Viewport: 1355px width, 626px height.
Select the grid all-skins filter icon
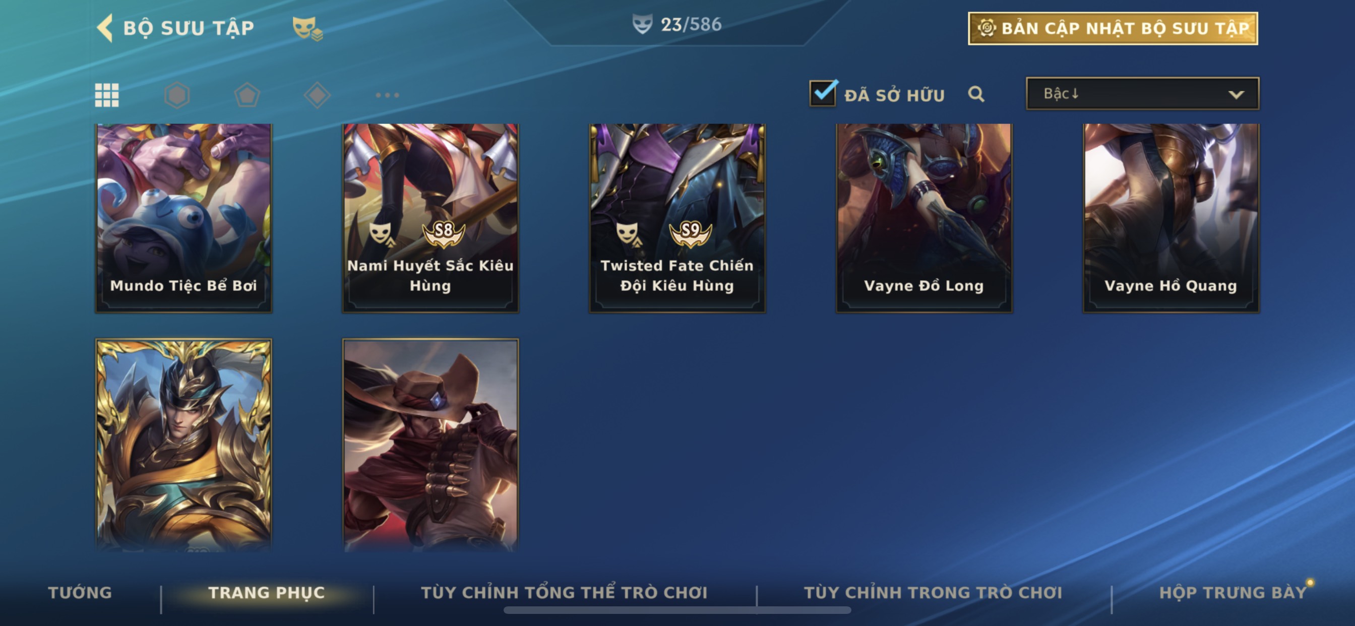click(107, 95)
